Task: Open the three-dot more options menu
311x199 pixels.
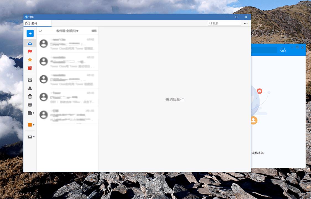Action: pos(246,23)
